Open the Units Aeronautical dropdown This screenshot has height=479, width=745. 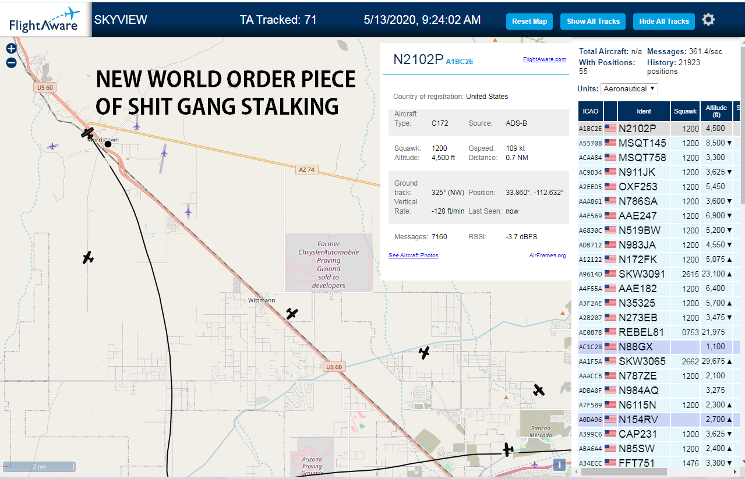click(629, 88)
